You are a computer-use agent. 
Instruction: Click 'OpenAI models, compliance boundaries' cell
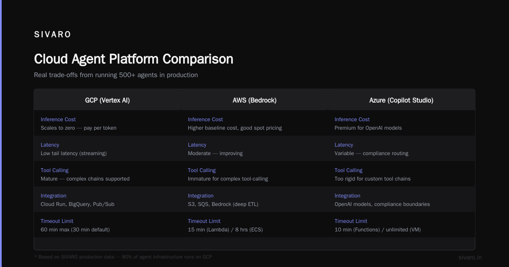click(382, 204)
